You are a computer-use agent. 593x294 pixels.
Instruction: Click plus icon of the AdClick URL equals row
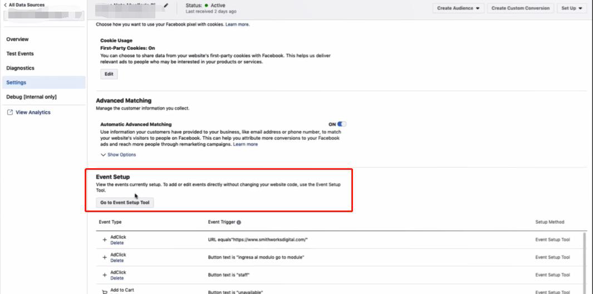(104, 240)
